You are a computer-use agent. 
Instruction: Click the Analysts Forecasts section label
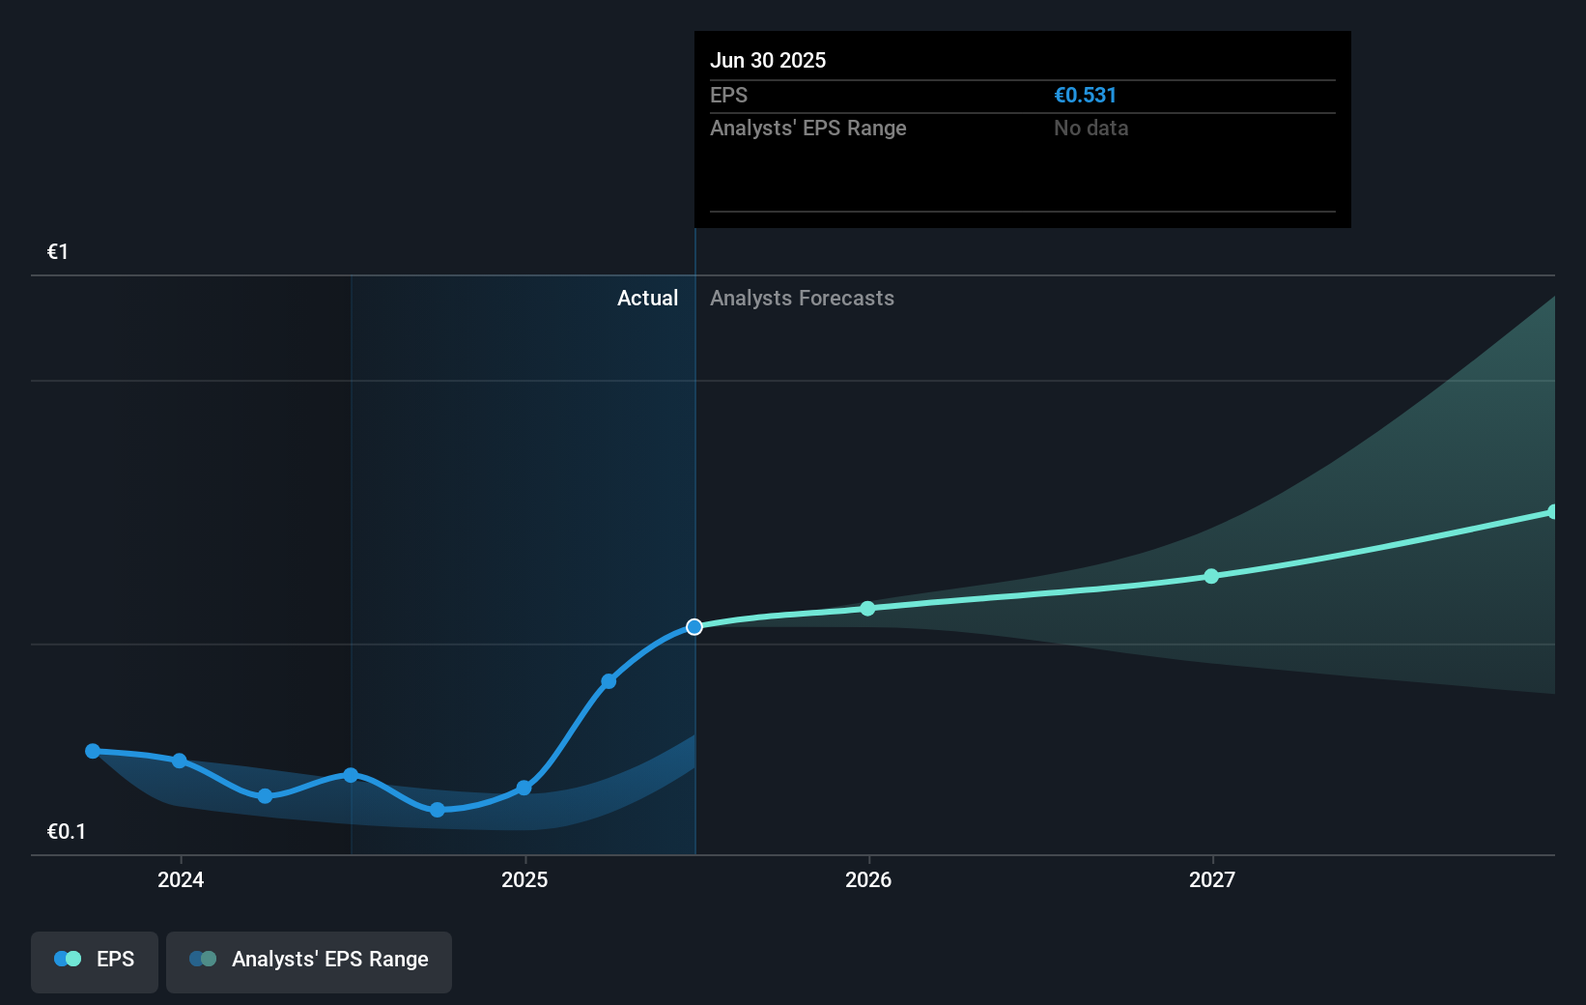click(x=801, y=299)
